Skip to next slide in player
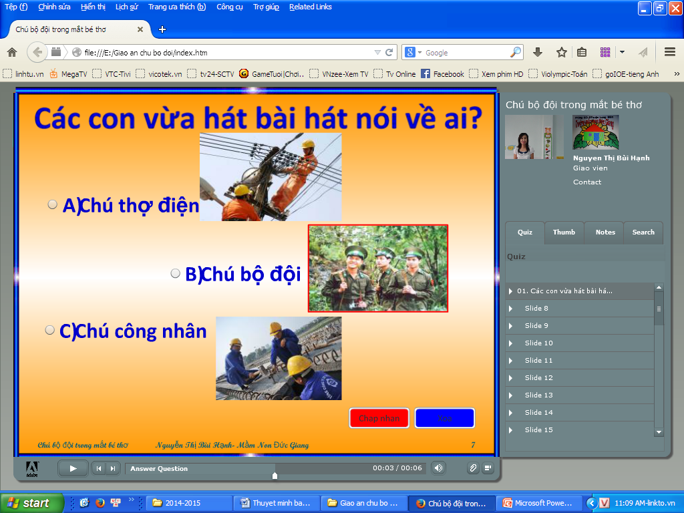The image size is (684, 513). [x=113, y=468]
